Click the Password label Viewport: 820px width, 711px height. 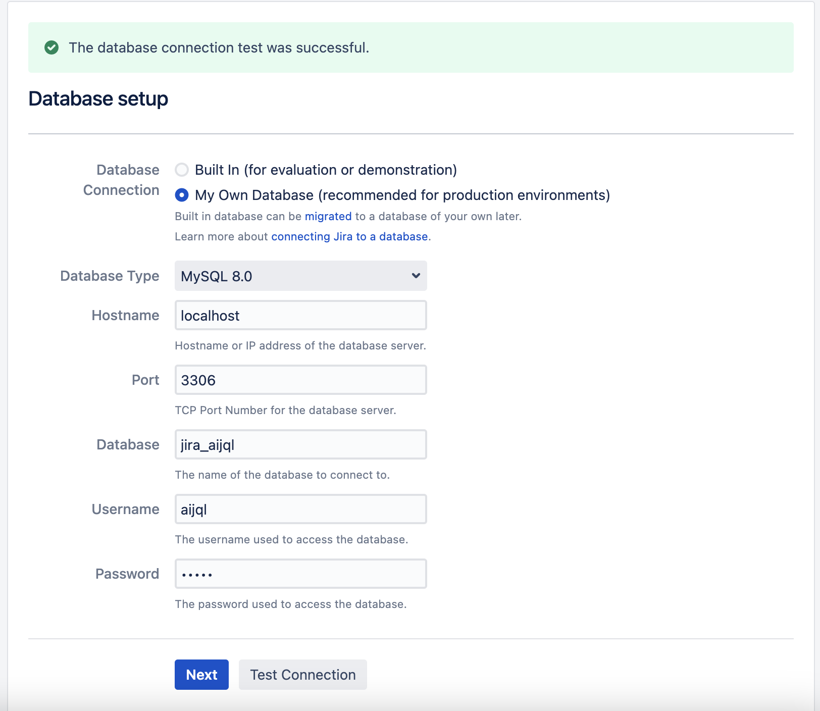(127, 574)
